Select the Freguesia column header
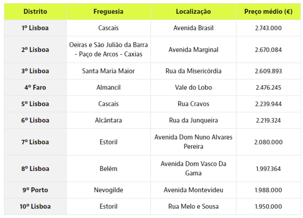This screenshot has width=303, height=218. (x=108, y=12)
